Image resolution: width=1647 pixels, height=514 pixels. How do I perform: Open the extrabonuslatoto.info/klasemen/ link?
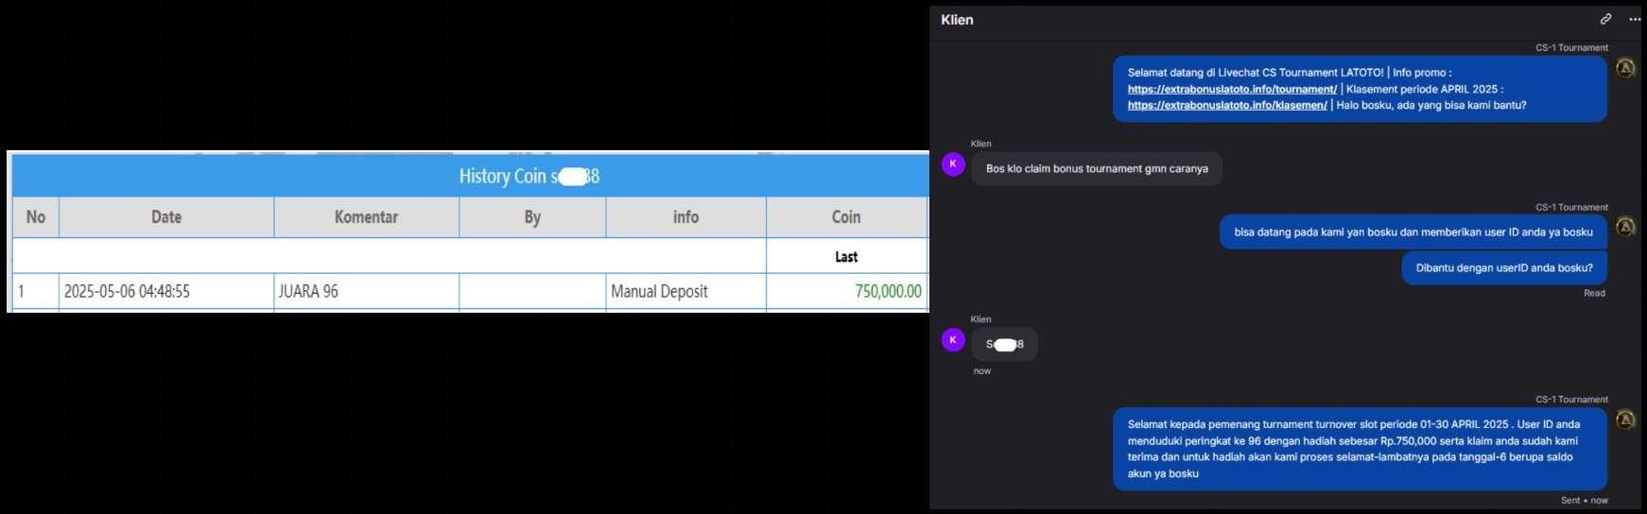point(1227,105)
